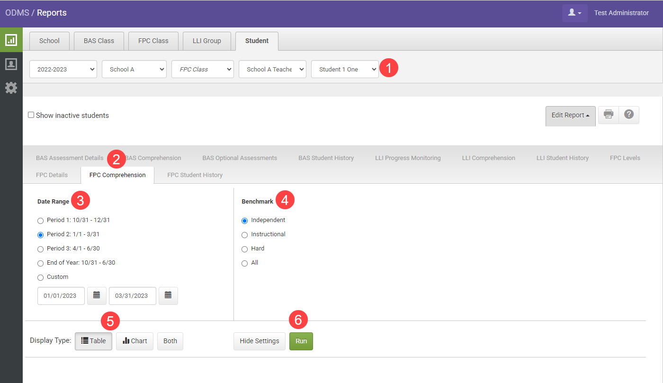Switch to the BAS Class tab
The height and width of the screenshot is (383, 663).
click(99, 41)
